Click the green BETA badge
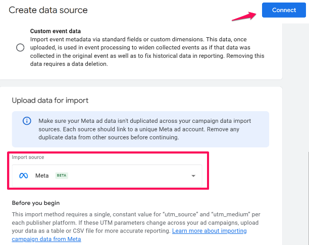Image resolution: width=309 pixels, height=245 pixels. click(61, 176)
